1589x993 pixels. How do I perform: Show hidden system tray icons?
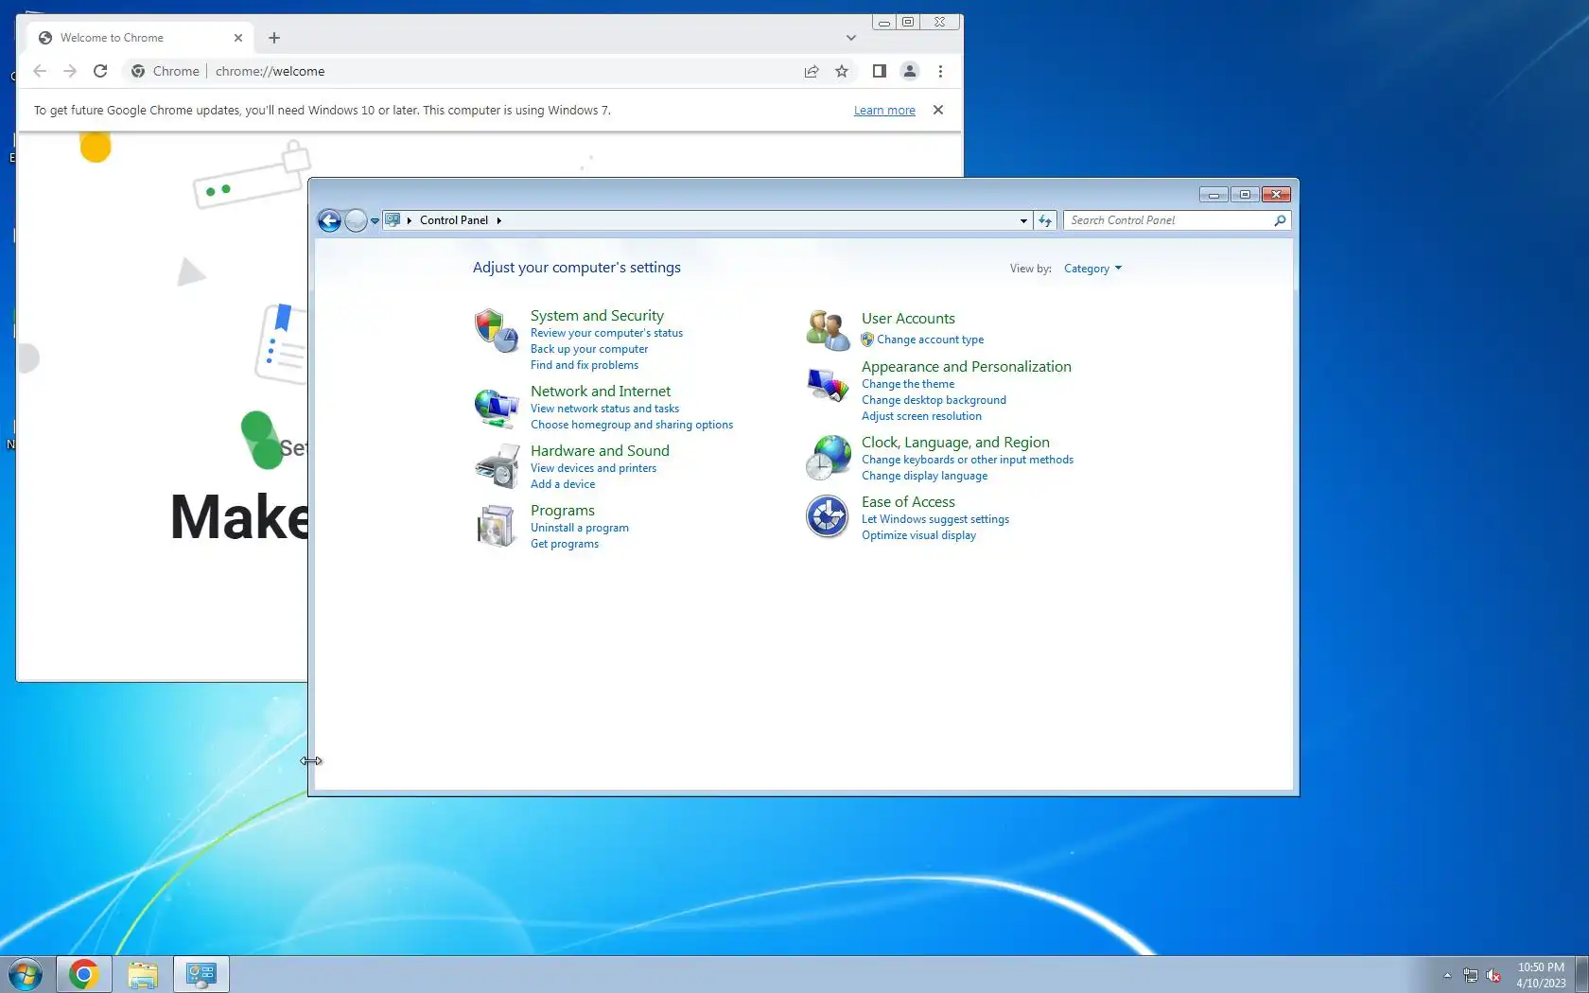coord(1447,975)
